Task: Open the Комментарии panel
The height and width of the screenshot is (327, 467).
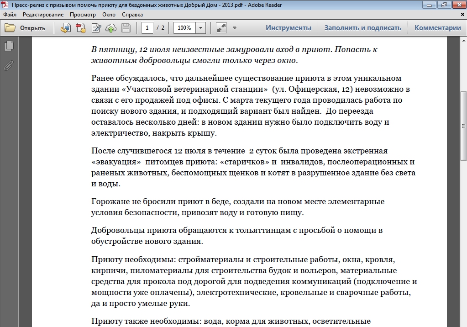Action: coord(437,28)
